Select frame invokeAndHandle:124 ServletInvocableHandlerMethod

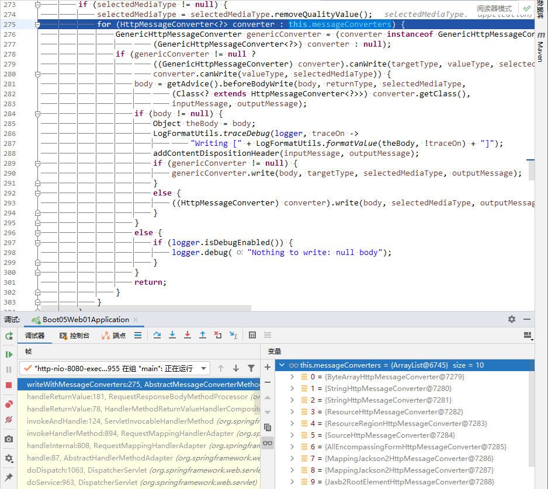pyautogui.click(x=138, y=421)
